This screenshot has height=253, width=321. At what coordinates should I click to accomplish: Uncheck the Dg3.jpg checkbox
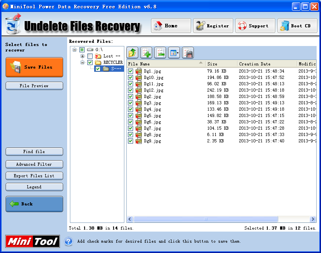click(130, 103)
